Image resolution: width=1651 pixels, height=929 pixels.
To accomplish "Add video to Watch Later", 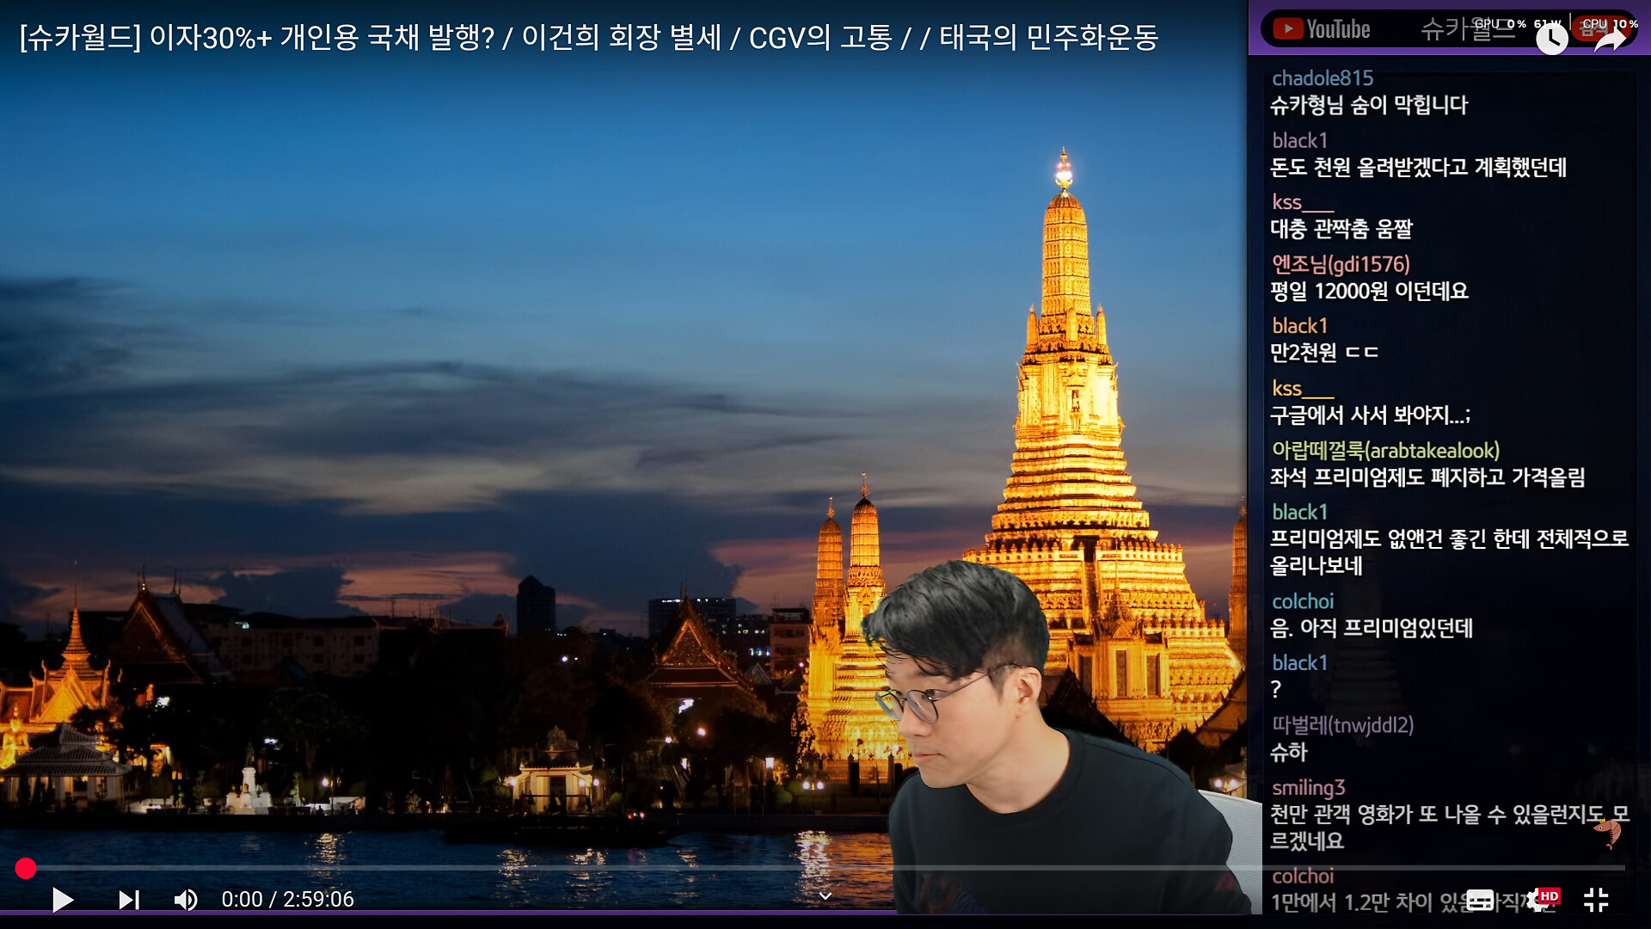I will (1551, 38).
